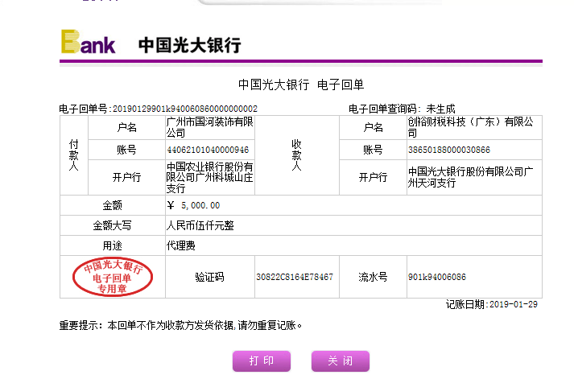Select the receipt number 20190129901k940060860000000002
The image size is (574, 379).
click(x=185, y=109)
